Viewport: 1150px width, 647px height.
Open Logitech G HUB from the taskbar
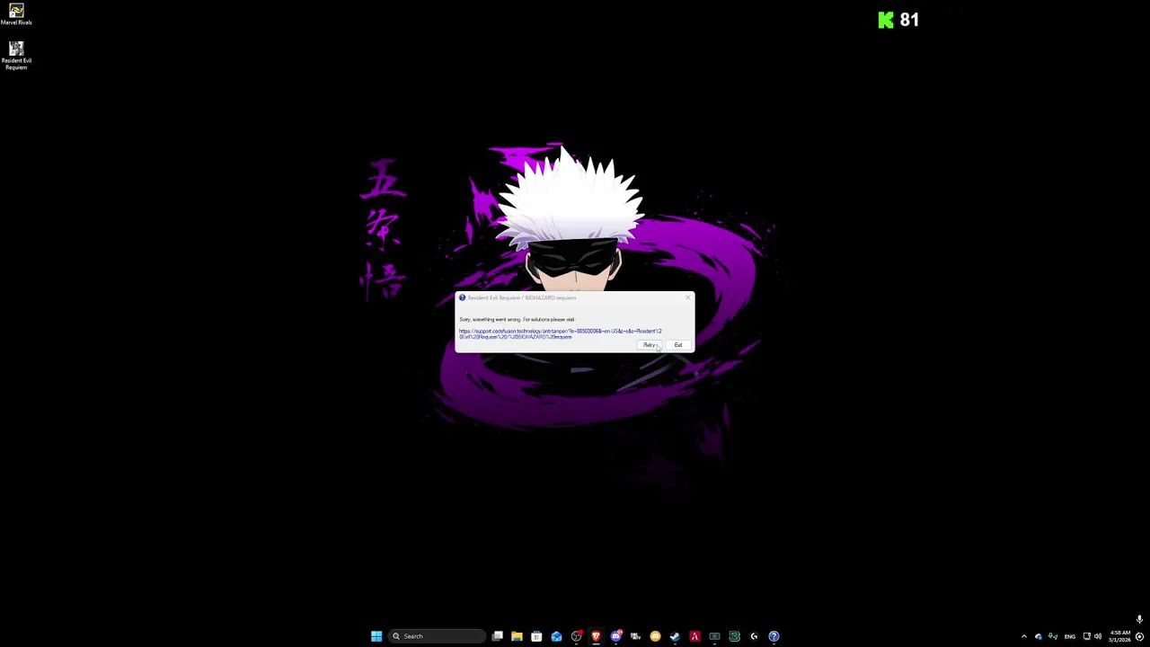point(754,636)
